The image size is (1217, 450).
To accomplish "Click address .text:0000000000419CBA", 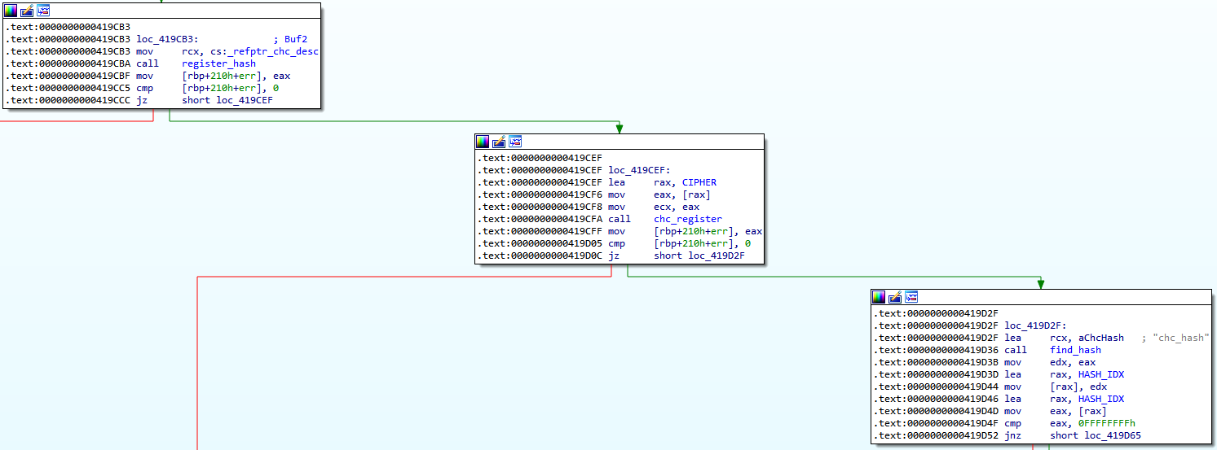I will tap(68, 63).
